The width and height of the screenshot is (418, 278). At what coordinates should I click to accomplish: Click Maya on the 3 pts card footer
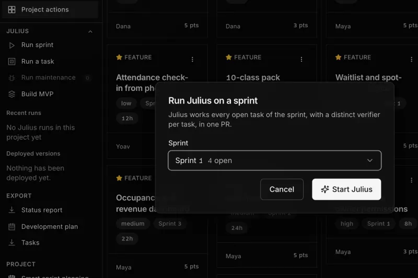[343, 252]
